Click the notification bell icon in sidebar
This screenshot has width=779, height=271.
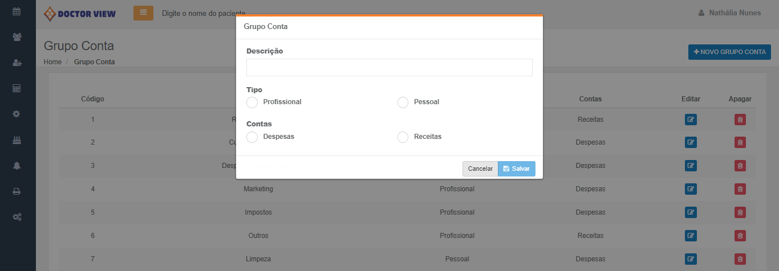(17, 165)
